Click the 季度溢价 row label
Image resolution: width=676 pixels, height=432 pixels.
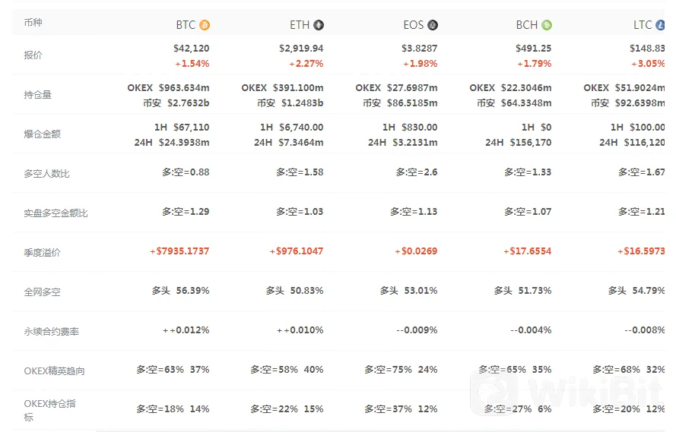(43, 252)
